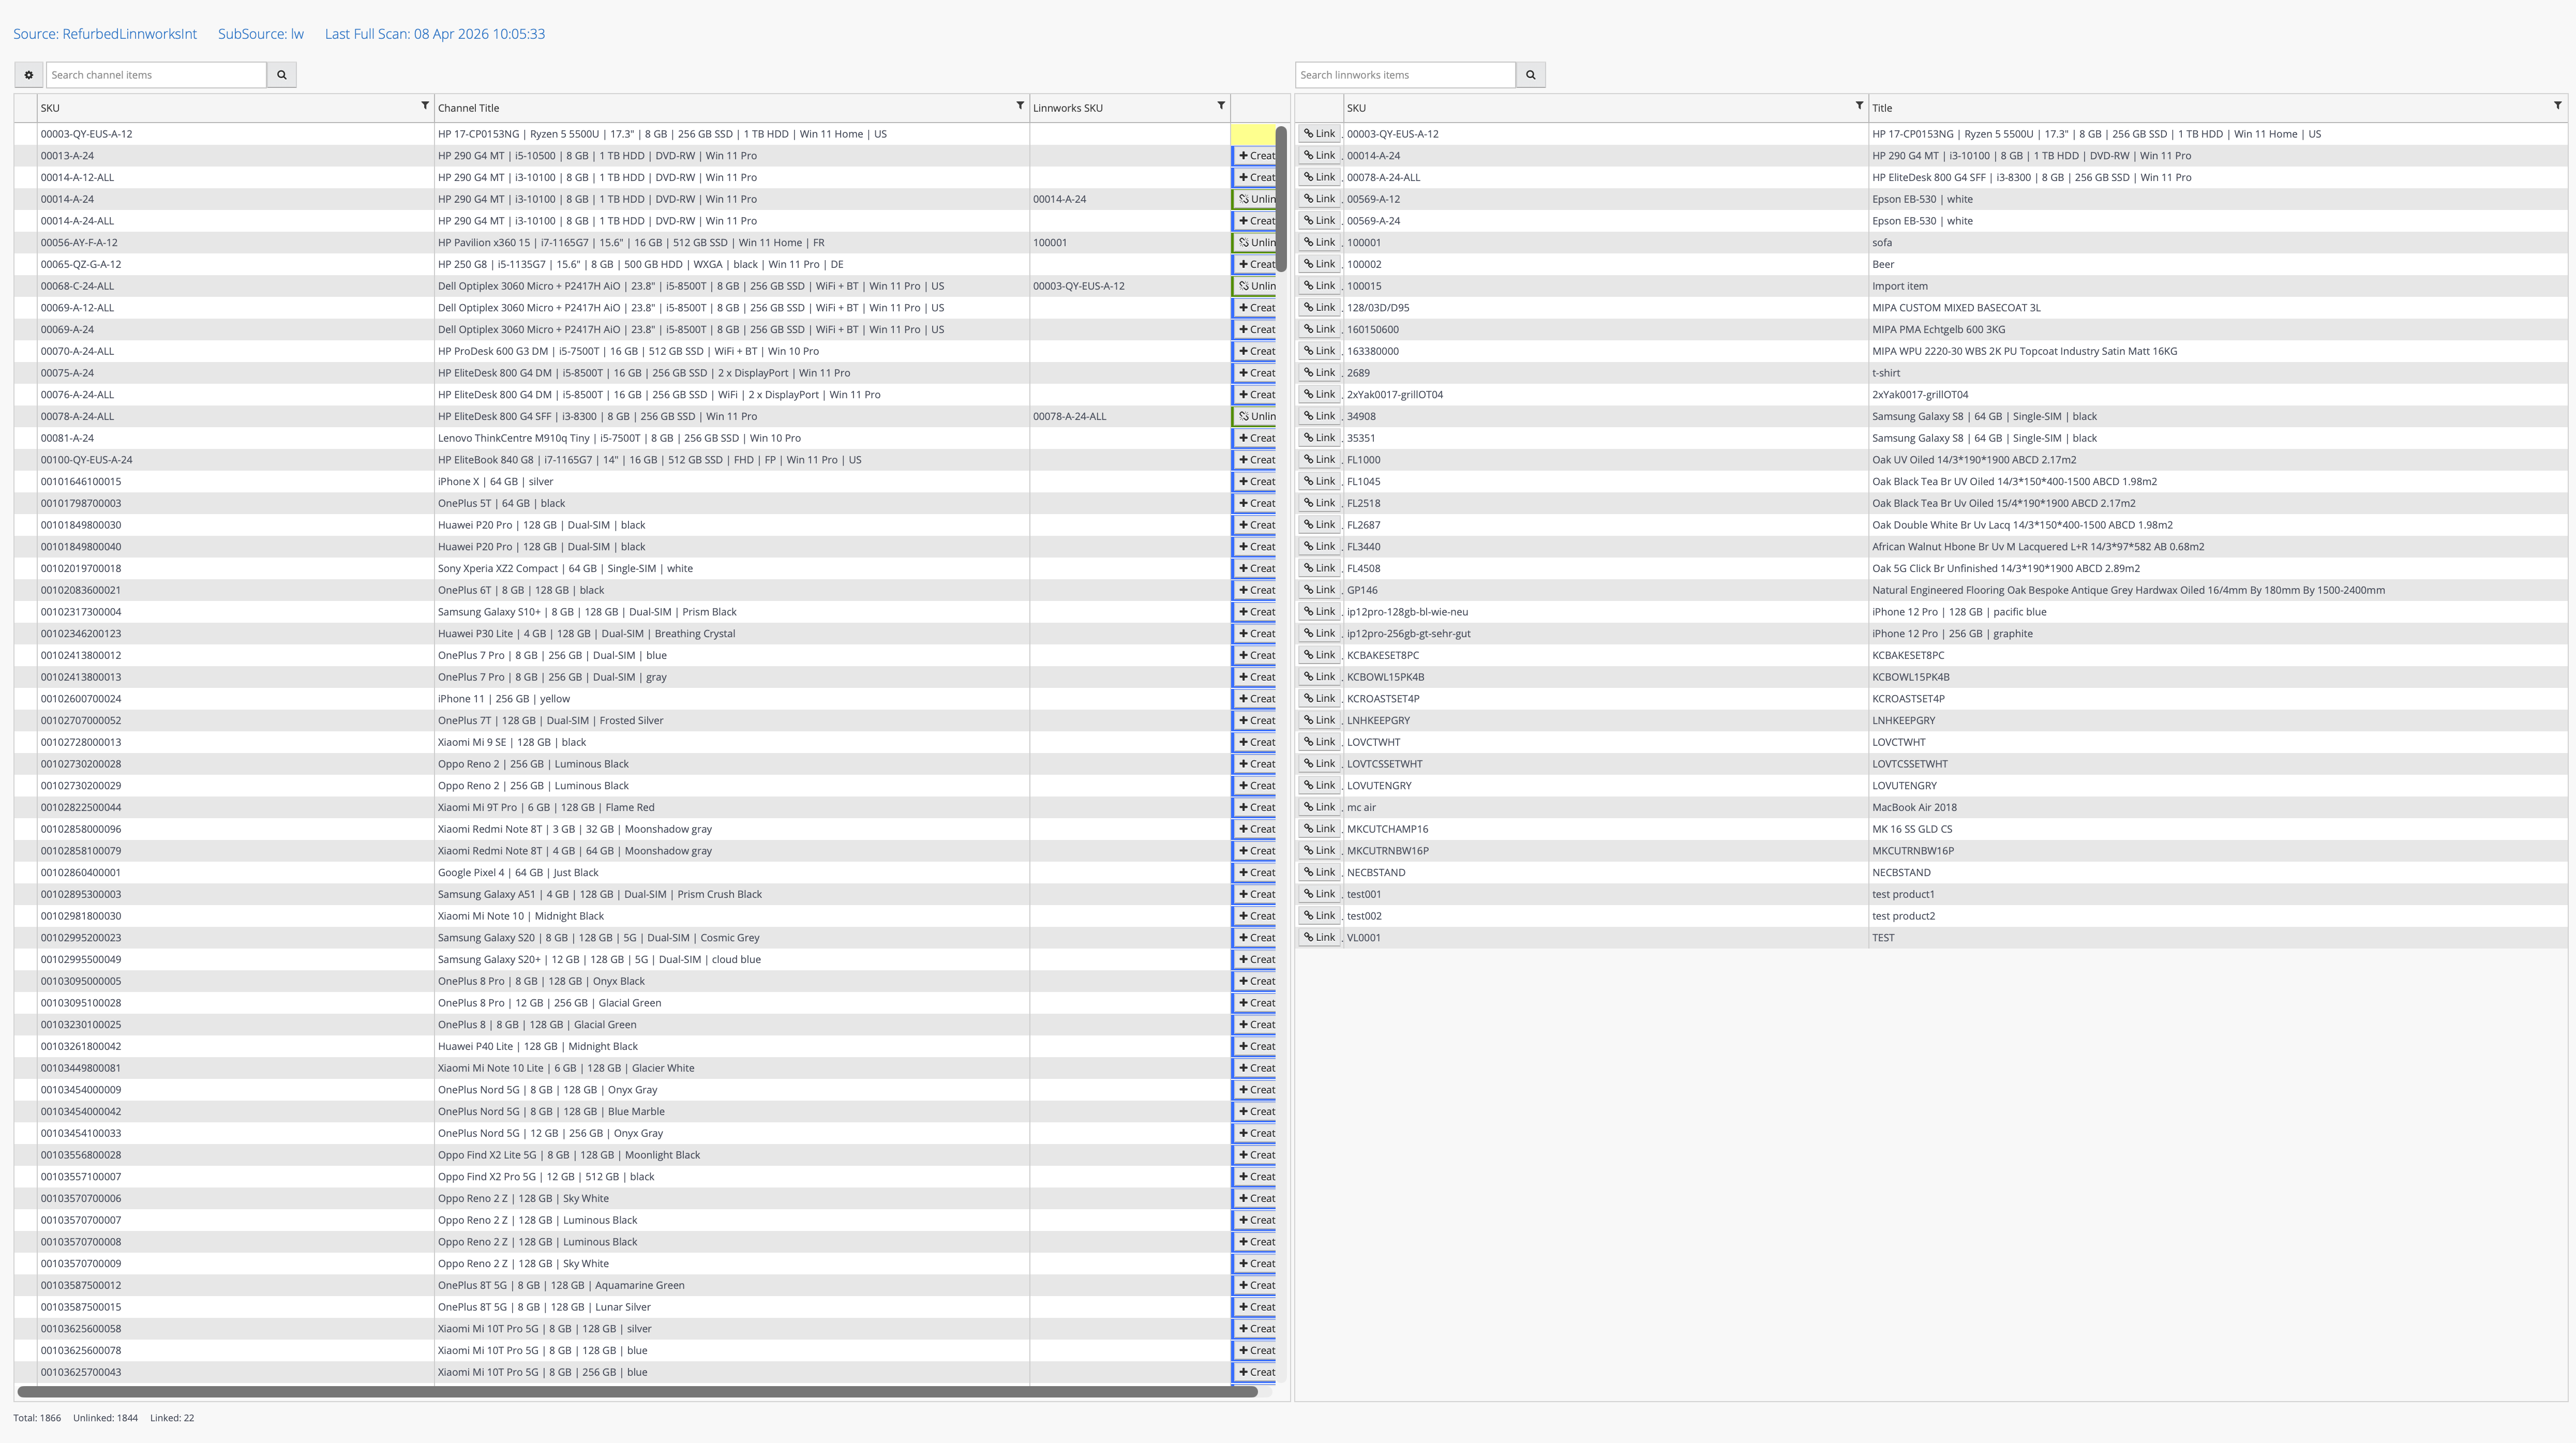Link linnworks item mc air
The image size is (2576, 1443).
1319,807
